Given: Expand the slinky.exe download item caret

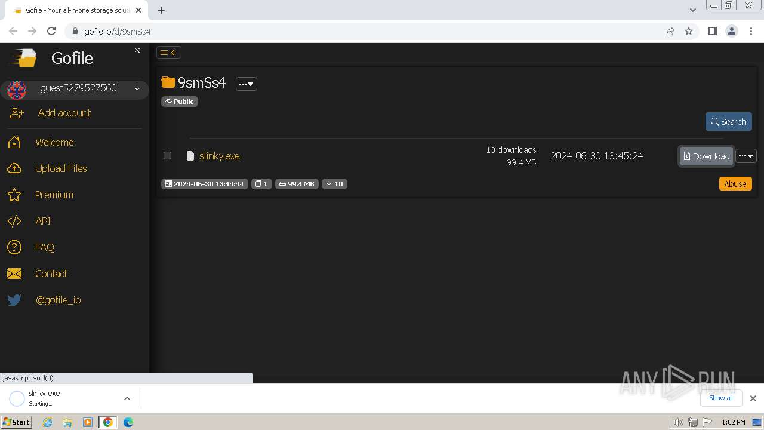Looking at the screenshot, I should (x=127, y=398).
